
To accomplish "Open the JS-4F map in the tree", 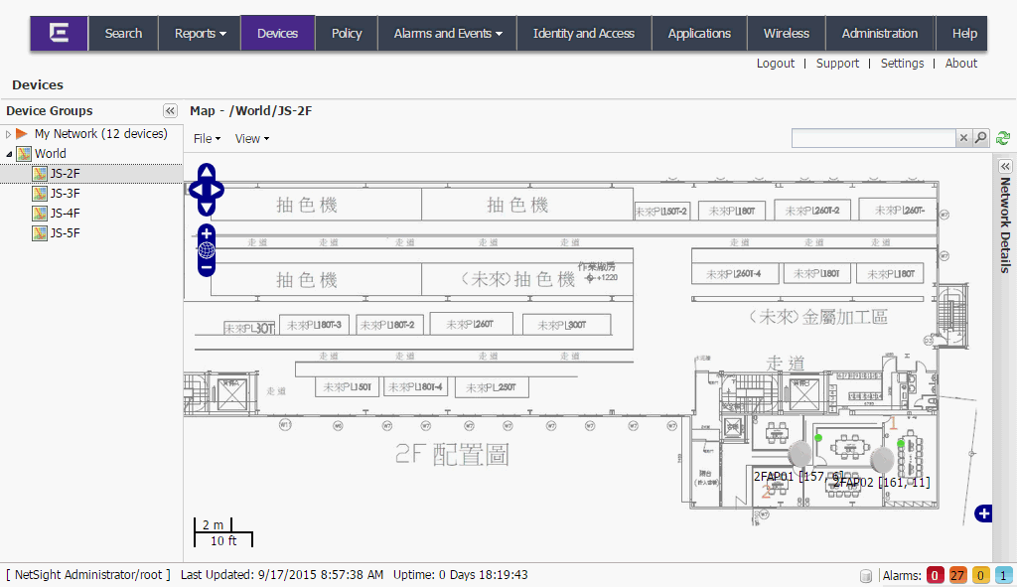I will click(x=65, y=214).
